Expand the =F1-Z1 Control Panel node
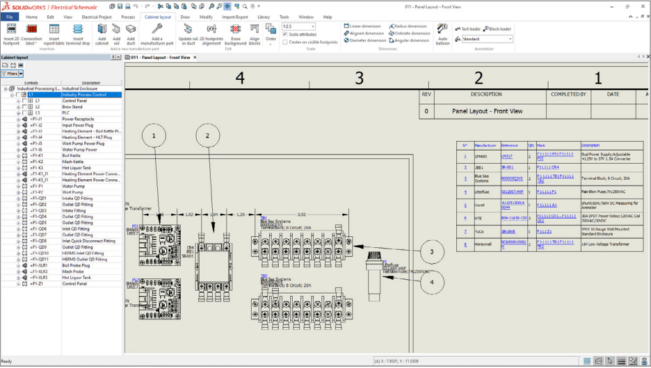Screen dimensions: 651x368 point(18,284)
